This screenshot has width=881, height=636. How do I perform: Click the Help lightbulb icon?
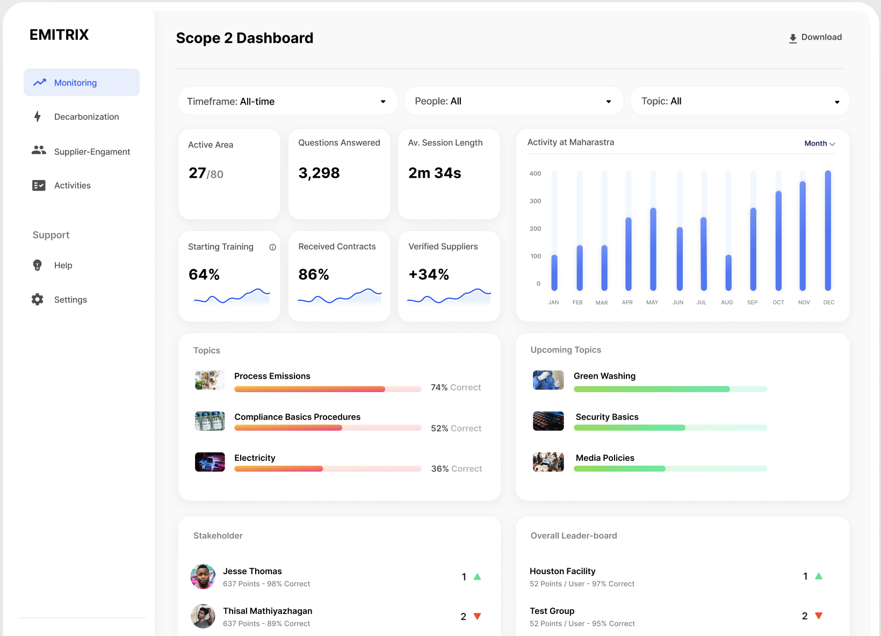[x=37, y=265]
